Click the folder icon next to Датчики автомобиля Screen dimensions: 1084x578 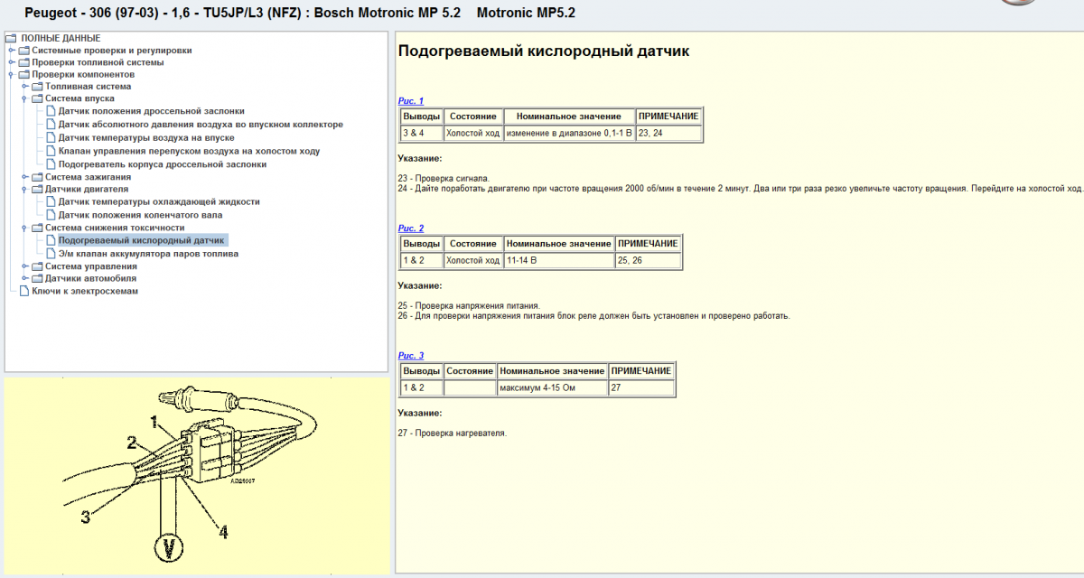(38, 279)
